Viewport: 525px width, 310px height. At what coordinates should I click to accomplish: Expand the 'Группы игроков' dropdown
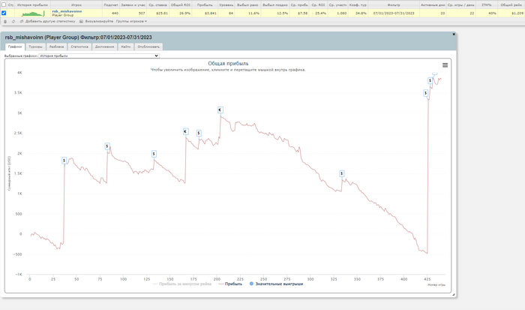coord(131,22)
